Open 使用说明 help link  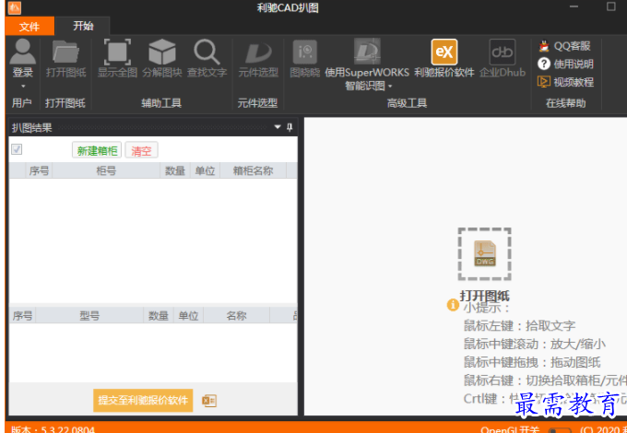(x=565, y=64)
